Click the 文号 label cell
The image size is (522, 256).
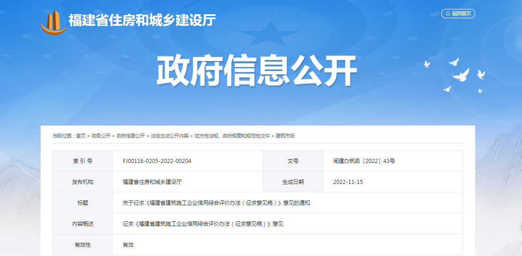point(293,161)
